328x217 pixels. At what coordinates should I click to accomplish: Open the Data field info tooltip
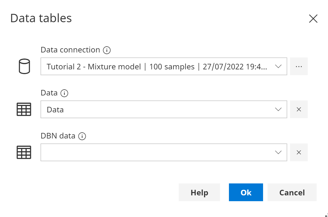pos(64,93)
